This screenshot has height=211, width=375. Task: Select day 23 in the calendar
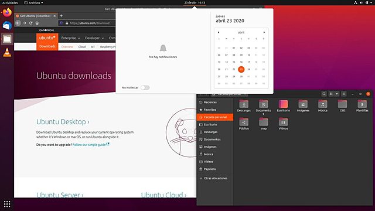point(241,69)
